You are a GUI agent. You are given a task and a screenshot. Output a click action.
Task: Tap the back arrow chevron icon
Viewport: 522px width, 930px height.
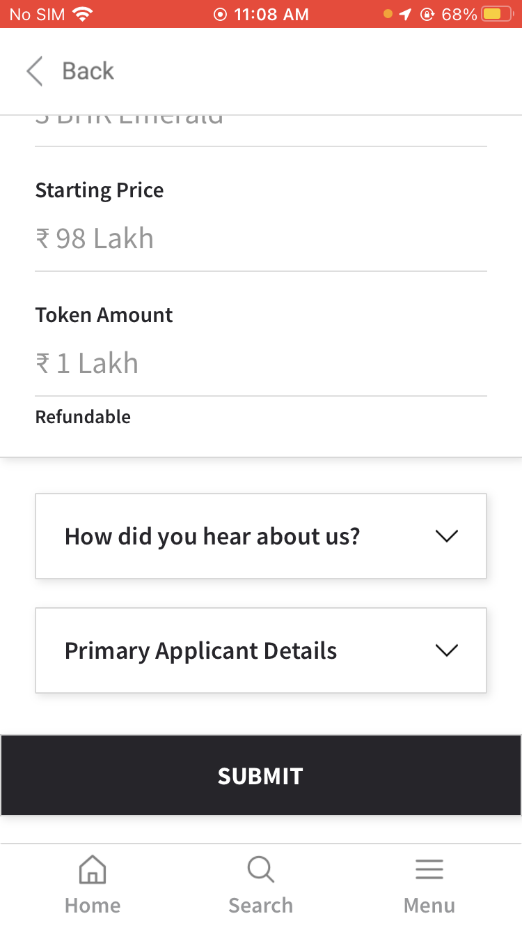pyautogui.click(x=34, y=71)
